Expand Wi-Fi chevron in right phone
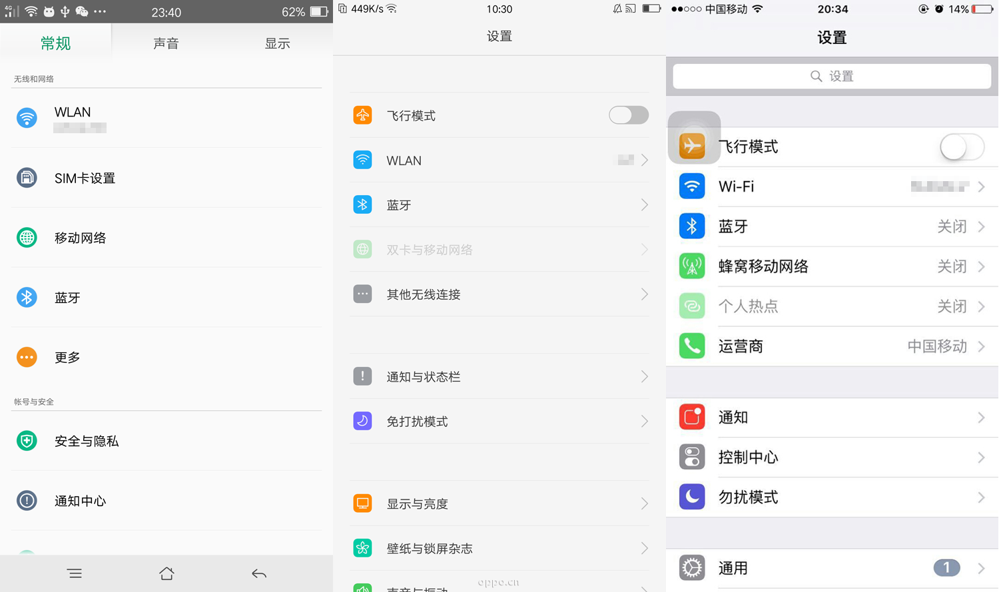 982,187
